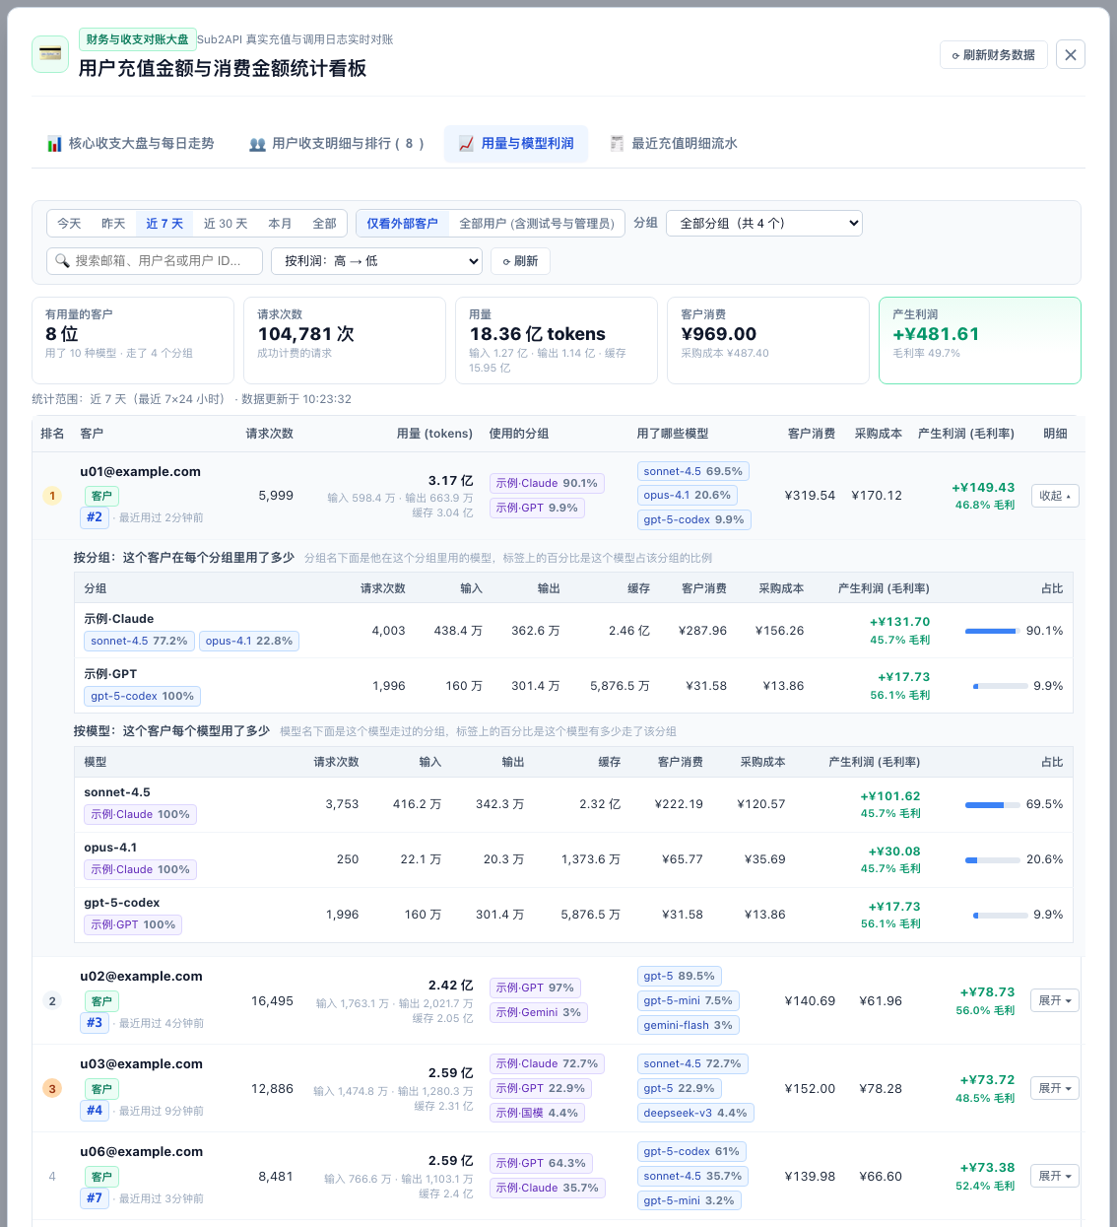The width and height of the screenshot is (1117, 1227).
Task: Open the 核心收支大盘与每日走势 tab
Action: pyautogui.click(x=130, y=144)
